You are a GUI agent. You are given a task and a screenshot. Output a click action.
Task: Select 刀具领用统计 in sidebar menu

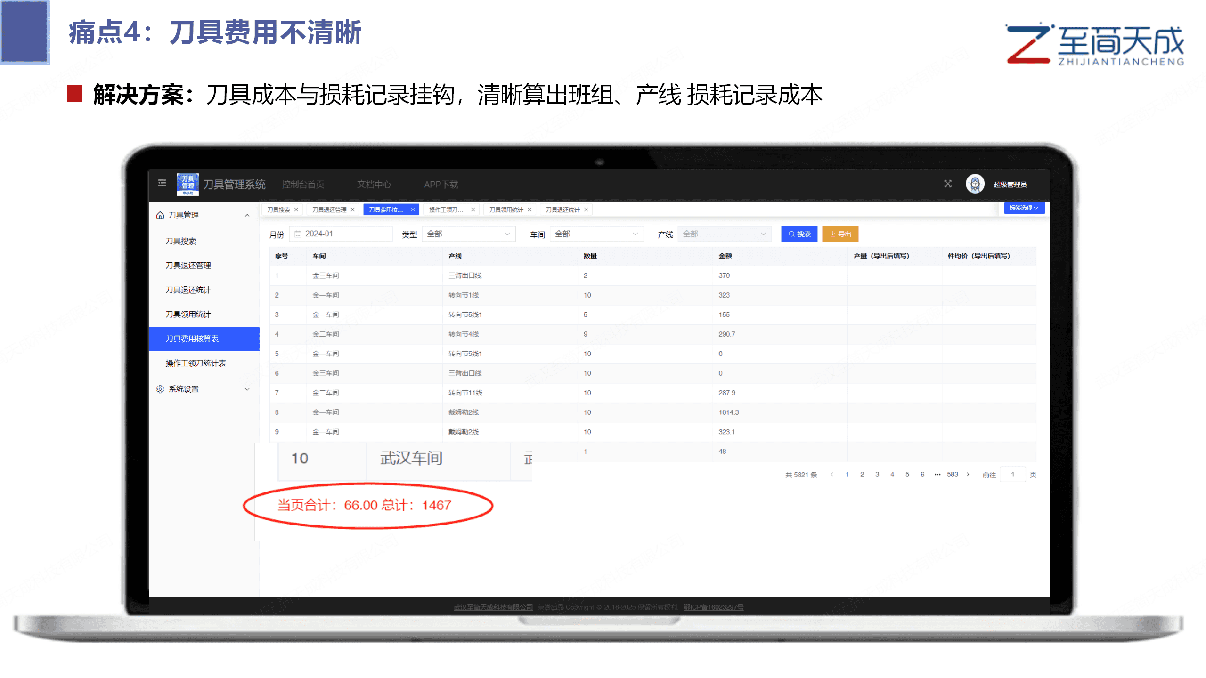(188, 315)
